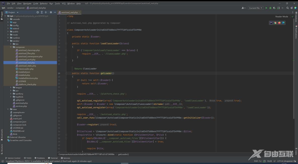Run the current file with the green play icon
Viewport: 298px width, 164px height.
tap(267, 8)
